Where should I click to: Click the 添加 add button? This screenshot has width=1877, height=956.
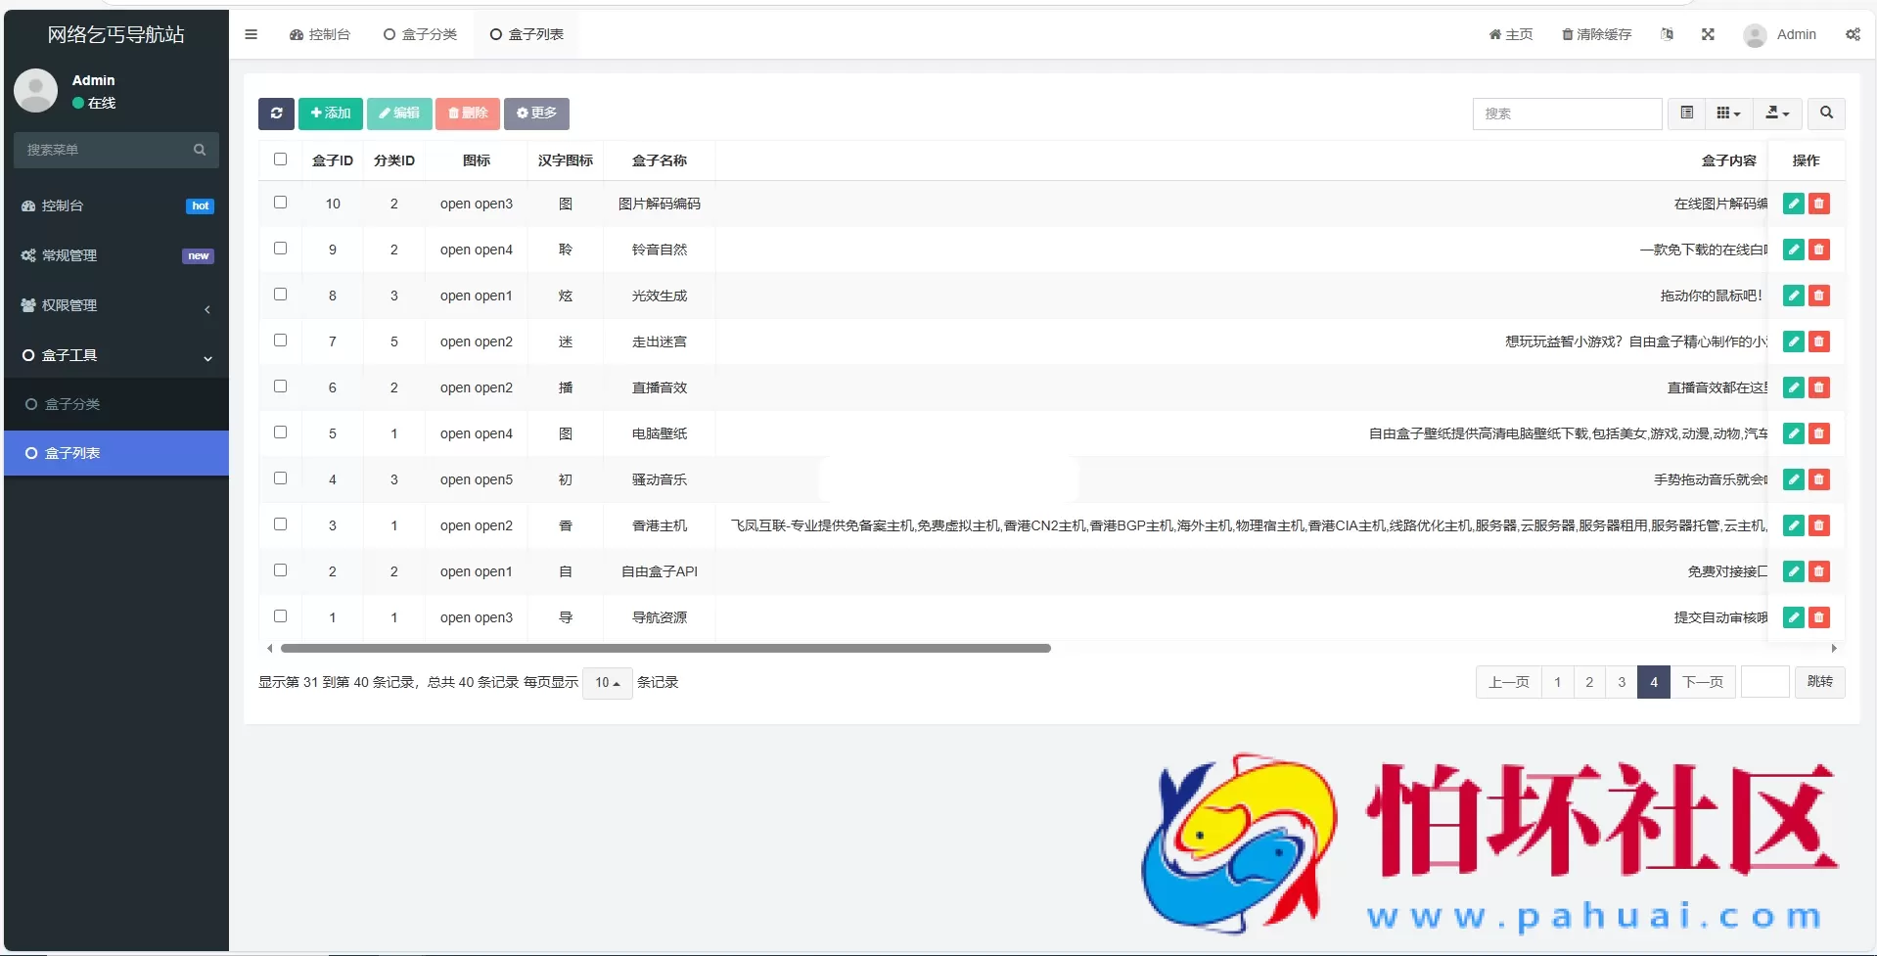coord(330,113)
